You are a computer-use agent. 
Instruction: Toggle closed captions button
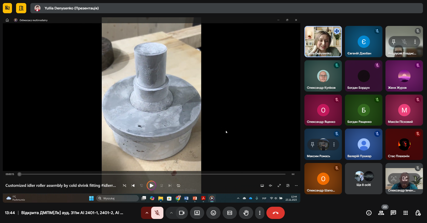pyautogui.click(x=230, y=213)
